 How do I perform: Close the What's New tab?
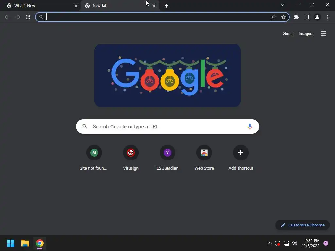[x=76, y=6]
